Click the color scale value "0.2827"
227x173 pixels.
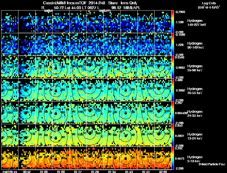click(x=180, y=136)
